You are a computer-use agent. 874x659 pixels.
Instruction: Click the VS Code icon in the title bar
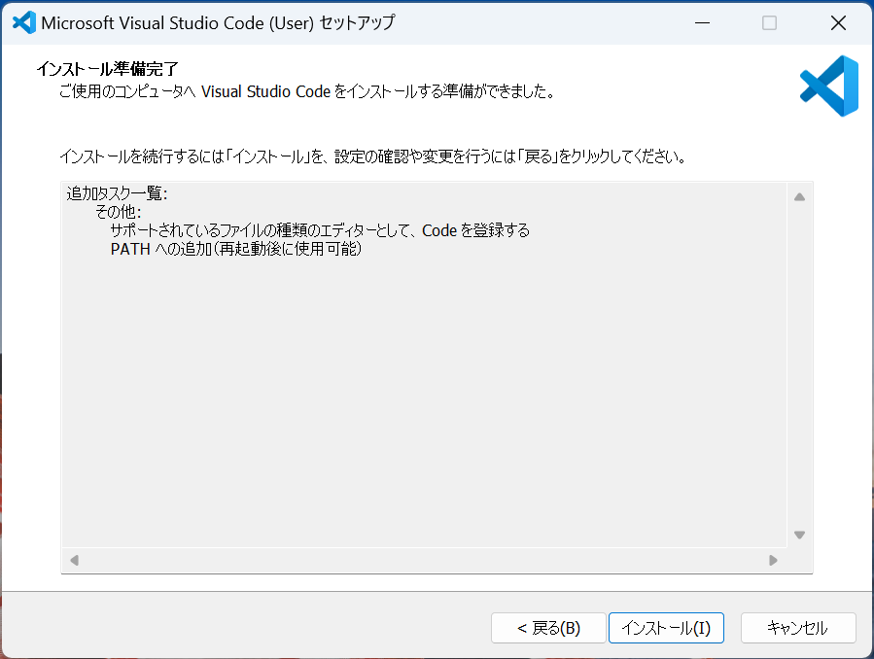tap(21, 21)
